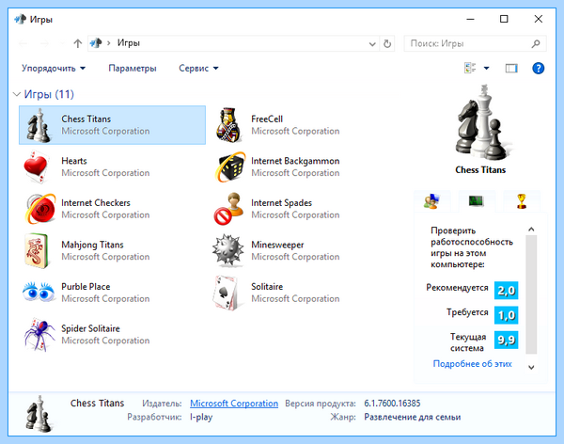Select the FreeCell jack card icon
This screenshot has height=444, width=564.
(228, 124)
